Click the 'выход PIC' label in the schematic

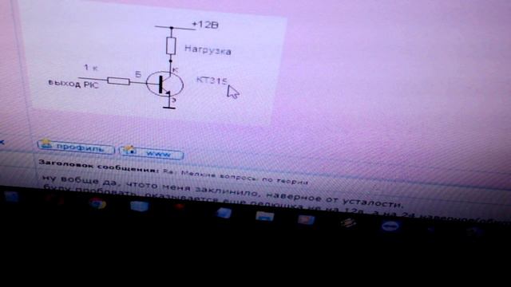pyautogui.click(x=73, y=84)
